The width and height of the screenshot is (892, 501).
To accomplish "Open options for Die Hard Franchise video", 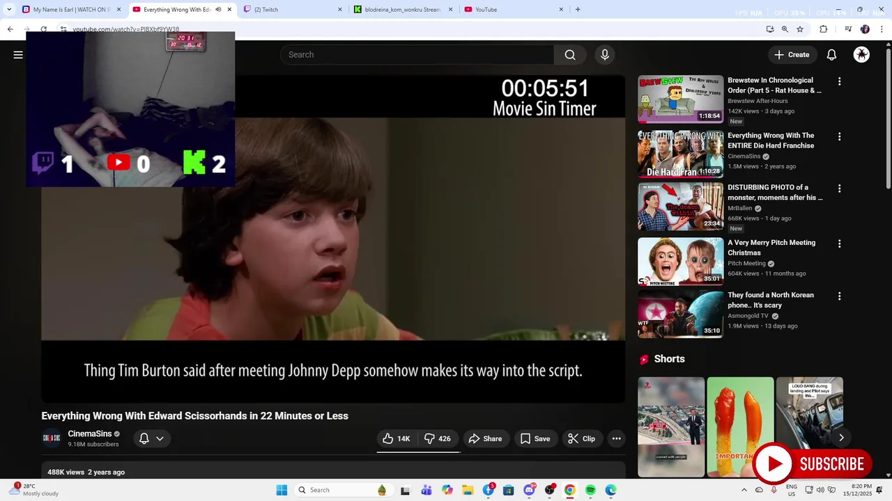I will click(x=839, y=136).
